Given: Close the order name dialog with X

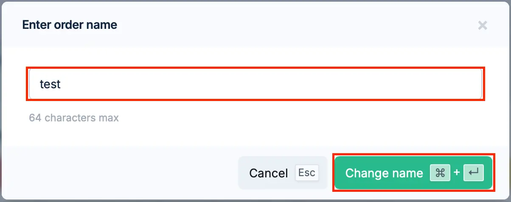Looking at the screenshot, I should pos(482,25).
